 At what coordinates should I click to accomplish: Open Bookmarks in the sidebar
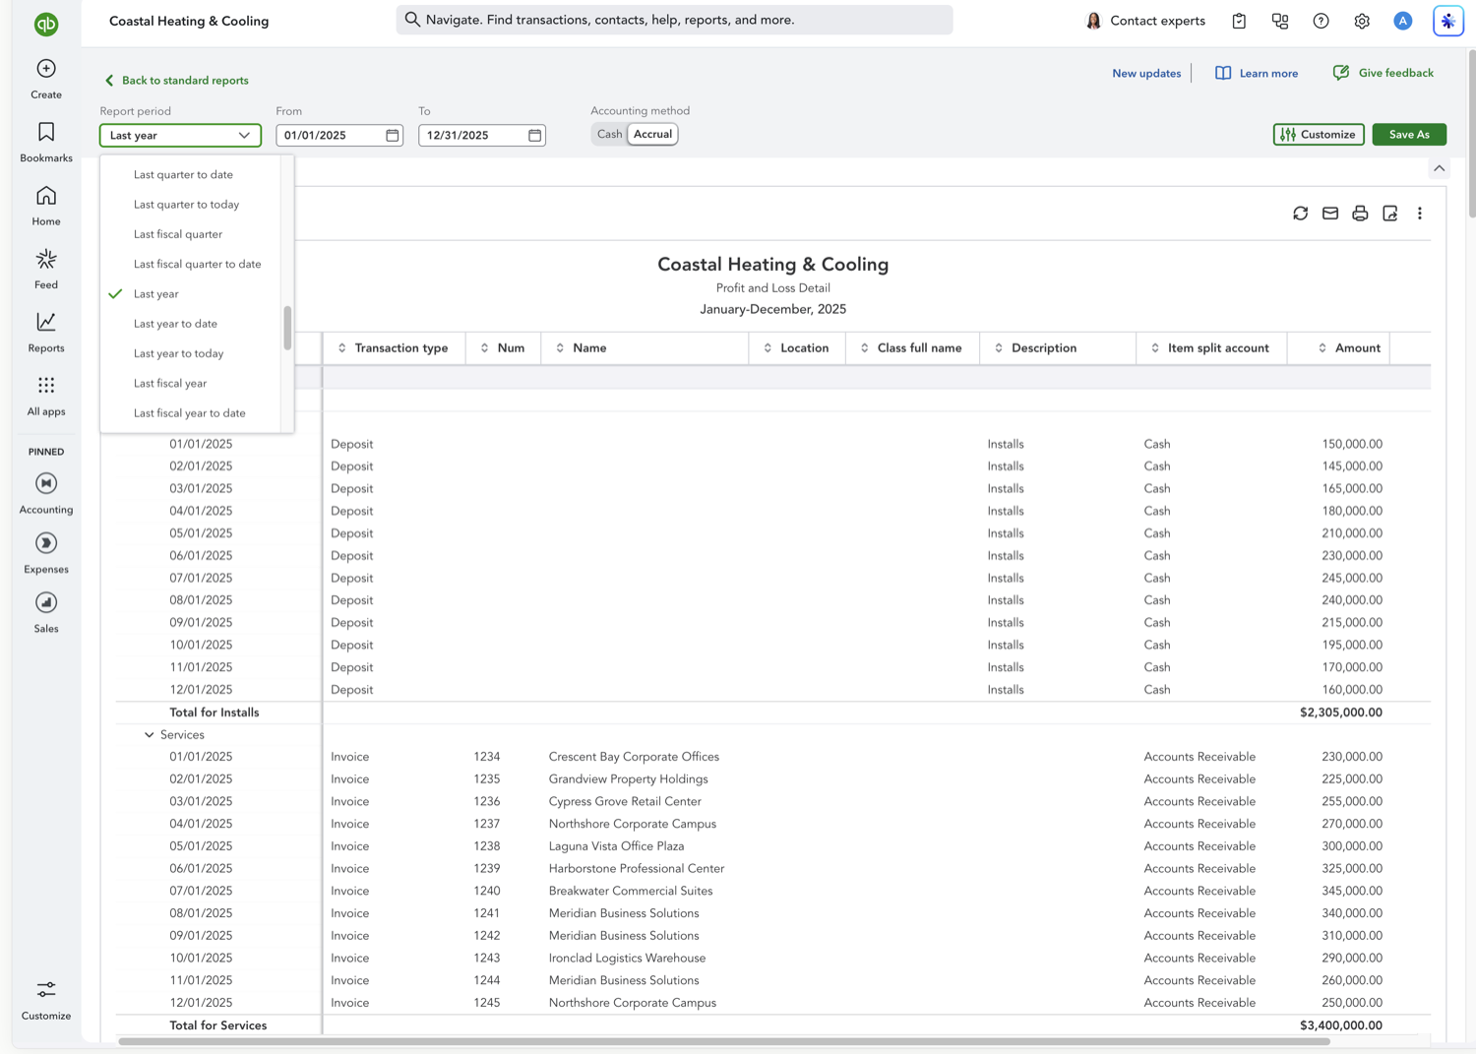tap(46, 142)
